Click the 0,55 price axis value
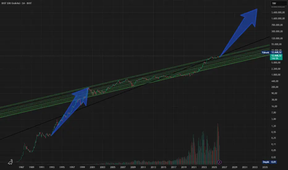 coord(274,132)
